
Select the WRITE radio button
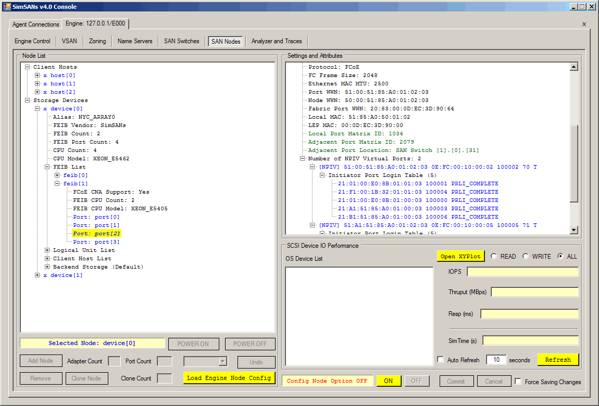point(526,256)
